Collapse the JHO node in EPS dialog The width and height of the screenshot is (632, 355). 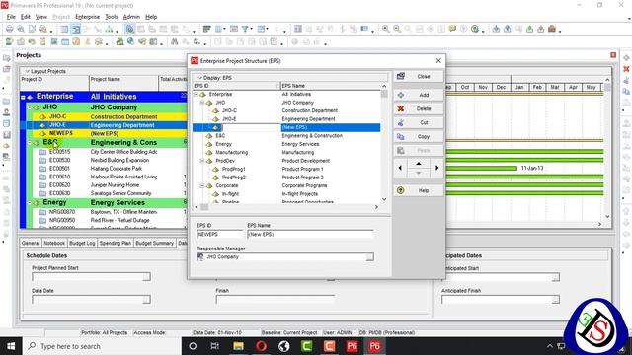(202, 103)
